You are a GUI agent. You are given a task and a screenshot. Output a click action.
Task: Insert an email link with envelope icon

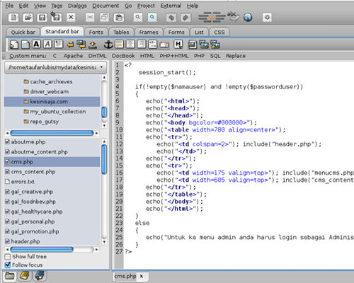click(164, 45)
